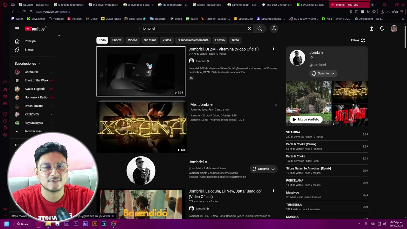Screen dimensions: 407x229
Task: Click the YouTube logo
Action: click(x=35, y=29)
